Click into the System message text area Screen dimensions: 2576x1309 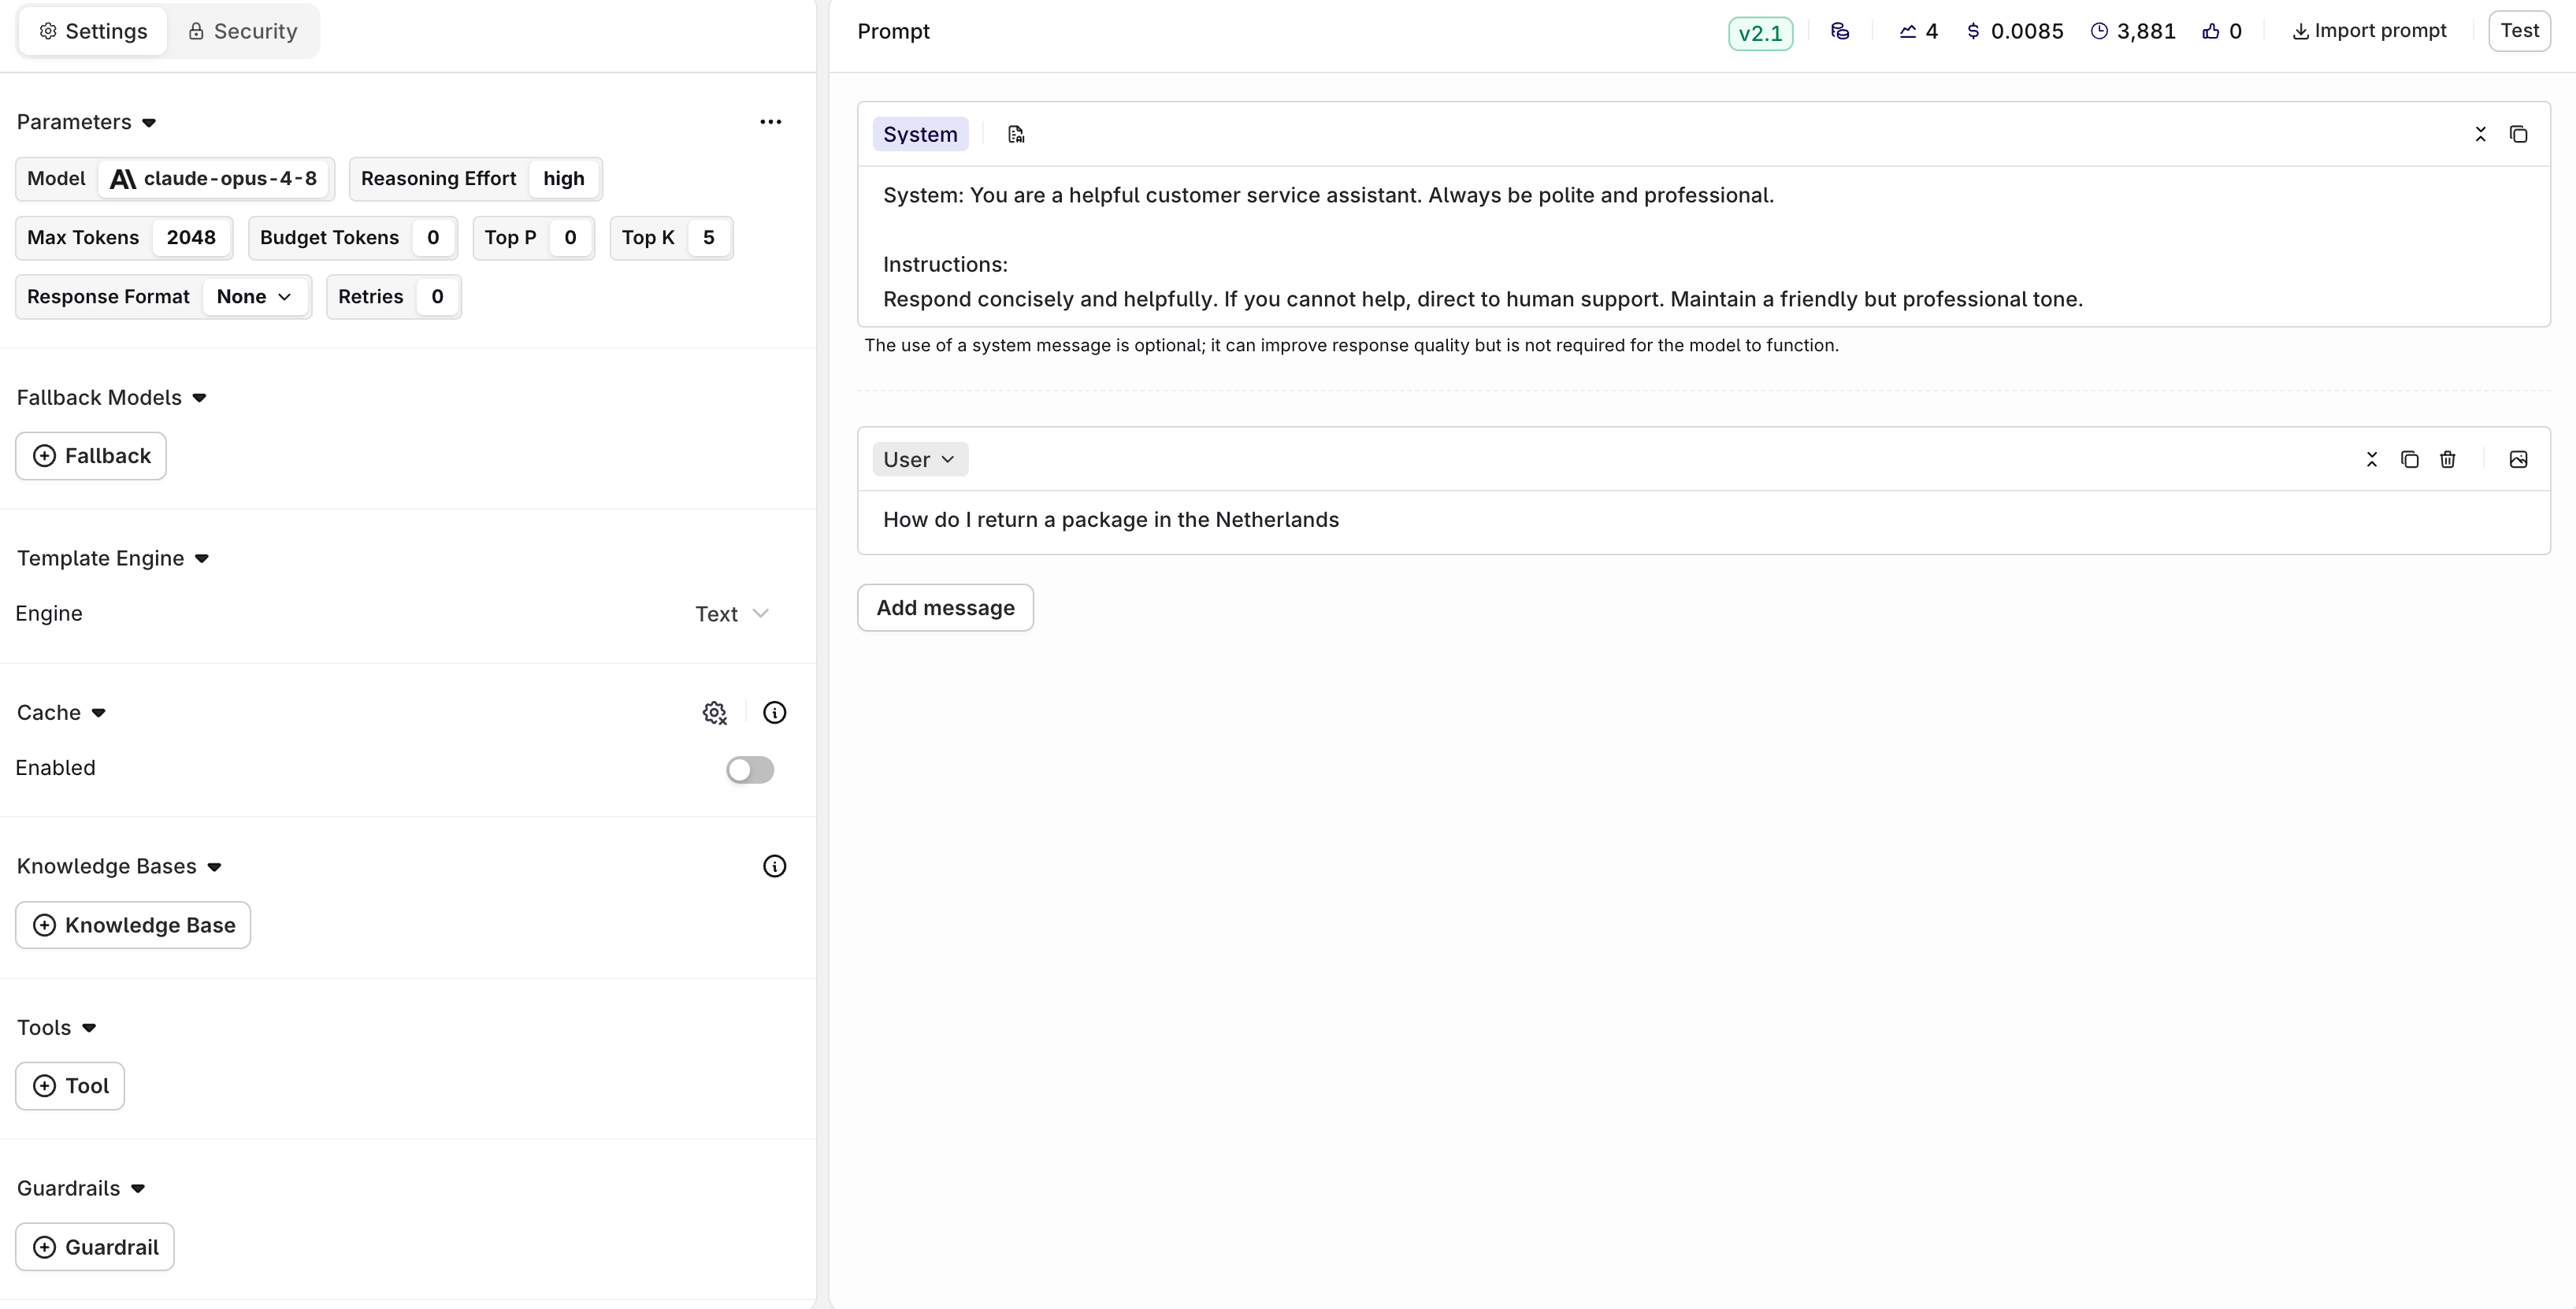(1703, 247)
